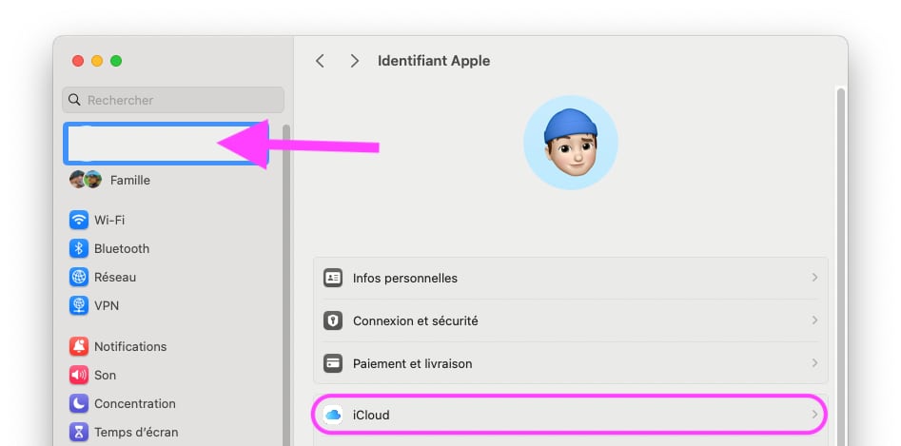Open the Paiement et livraison text row
The image size is (901, 446).
571,363
